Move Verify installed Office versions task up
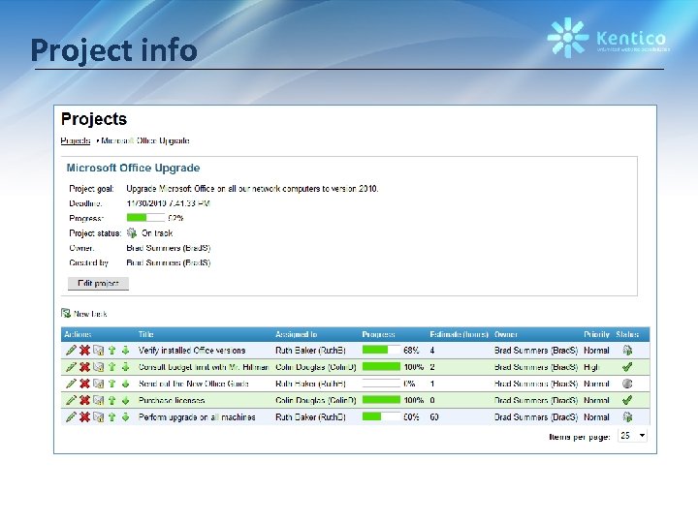Screen dimensions: 698x523 point(112,351)
